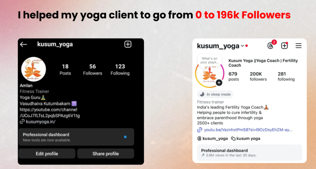Toggle the In sleep mode pill
This screenshot has width=316, height=169.
coord(215,94)
